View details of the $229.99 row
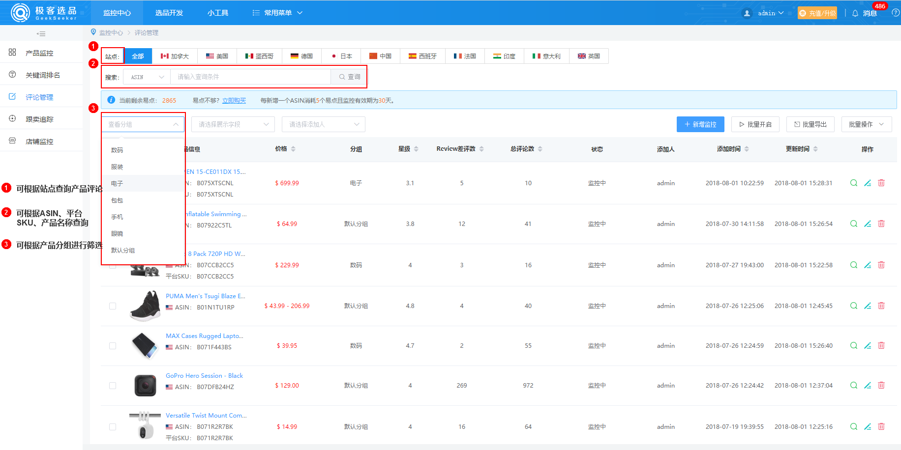The width and height of the screenshot is (901, 450). pos(854,265)
